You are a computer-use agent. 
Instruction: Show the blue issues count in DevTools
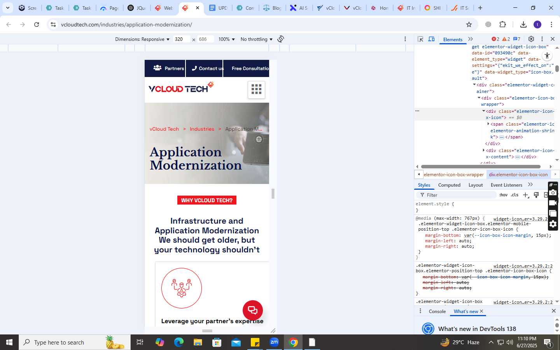pyautogui.click(x=517, y=39)
